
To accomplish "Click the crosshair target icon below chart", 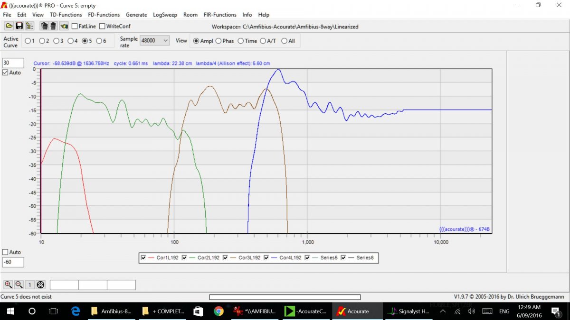I will click(x=40, y=284).
